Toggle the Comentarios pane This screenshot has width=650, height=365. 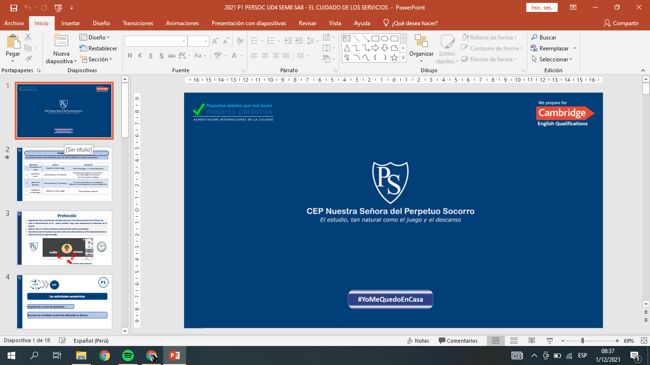click(458, 341)
